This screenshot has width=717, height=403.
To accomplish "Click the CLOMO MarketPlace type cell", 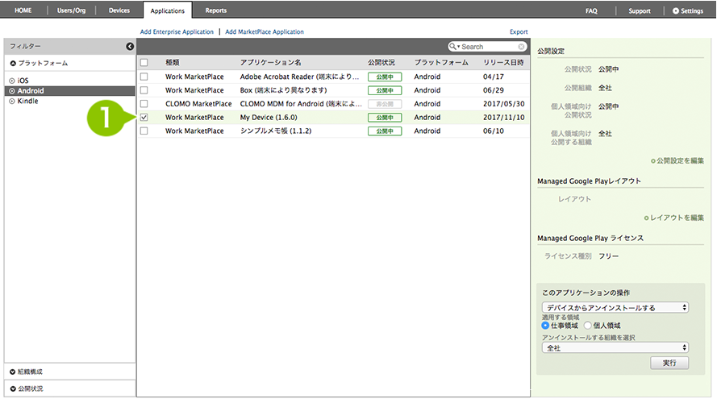I will point(198,104).
